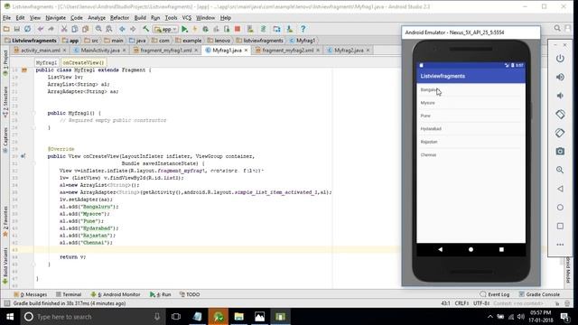Click the emulator Zoom magnifier icon
The width and height of the screenshot is (578, 325).
click(x=560, y=170)
